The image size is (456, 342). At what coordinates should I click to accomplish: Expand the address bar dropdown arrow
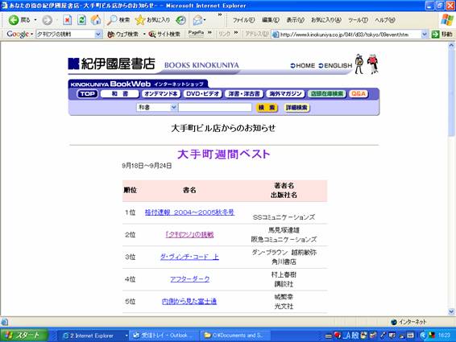tap(425, 35)
